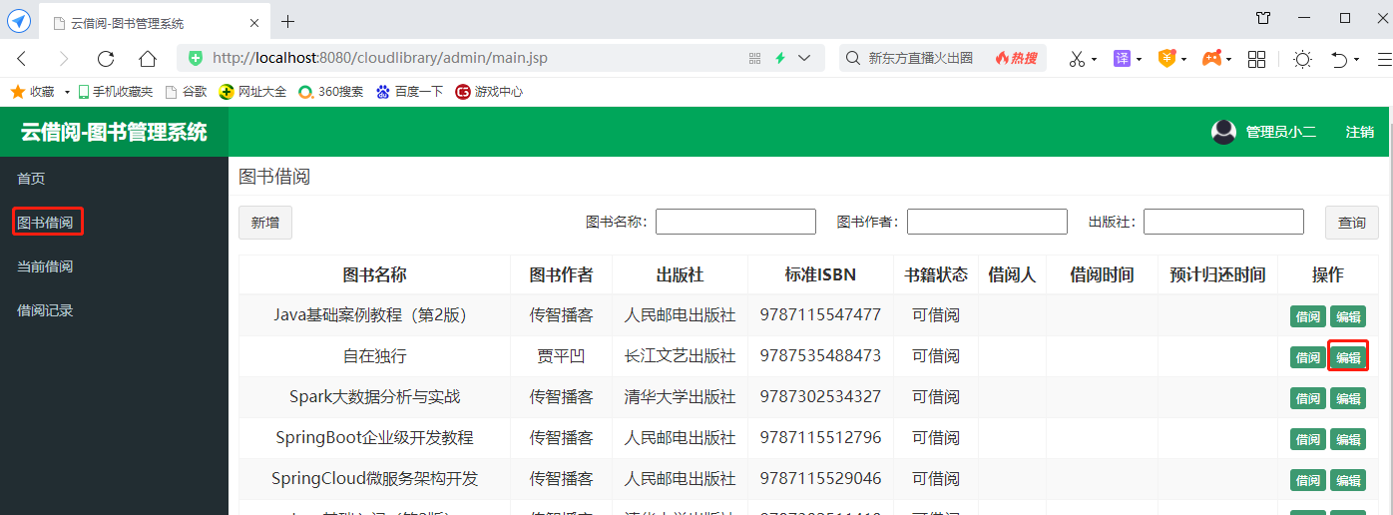Open the 百度一下 bookmark
The width and height of the screenshot is (1393, 515).
tap(409, 91)
